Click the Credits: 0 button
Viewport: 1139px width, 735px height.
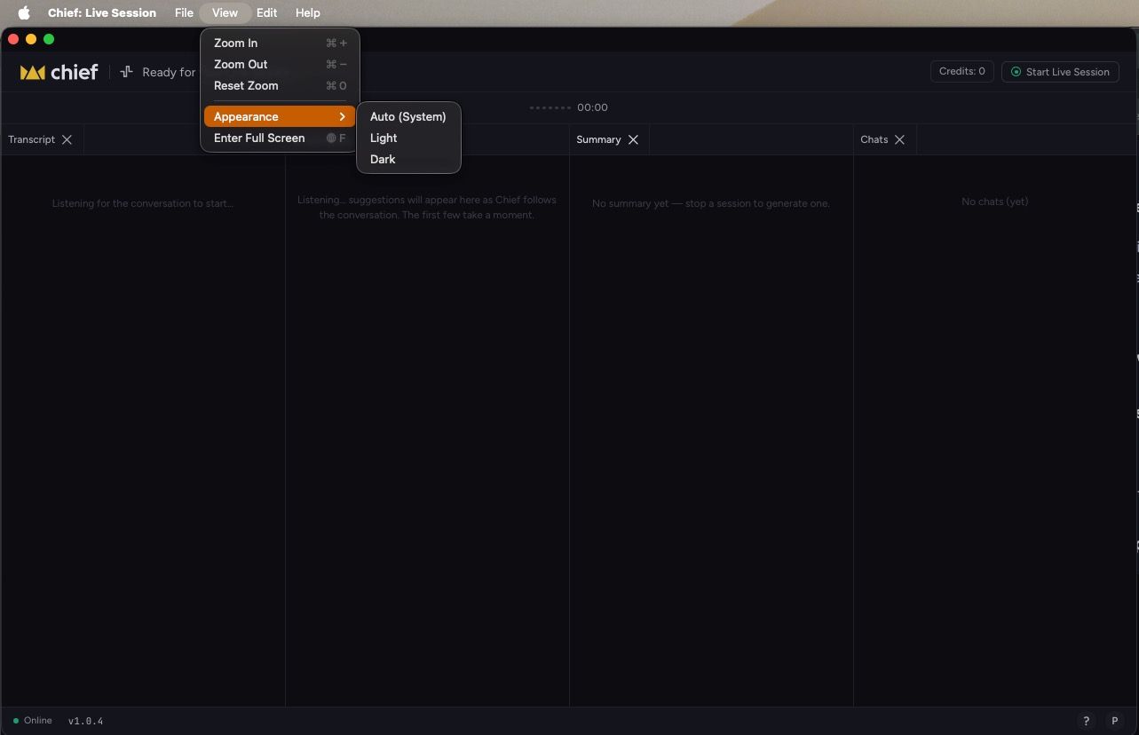(962, 71)
